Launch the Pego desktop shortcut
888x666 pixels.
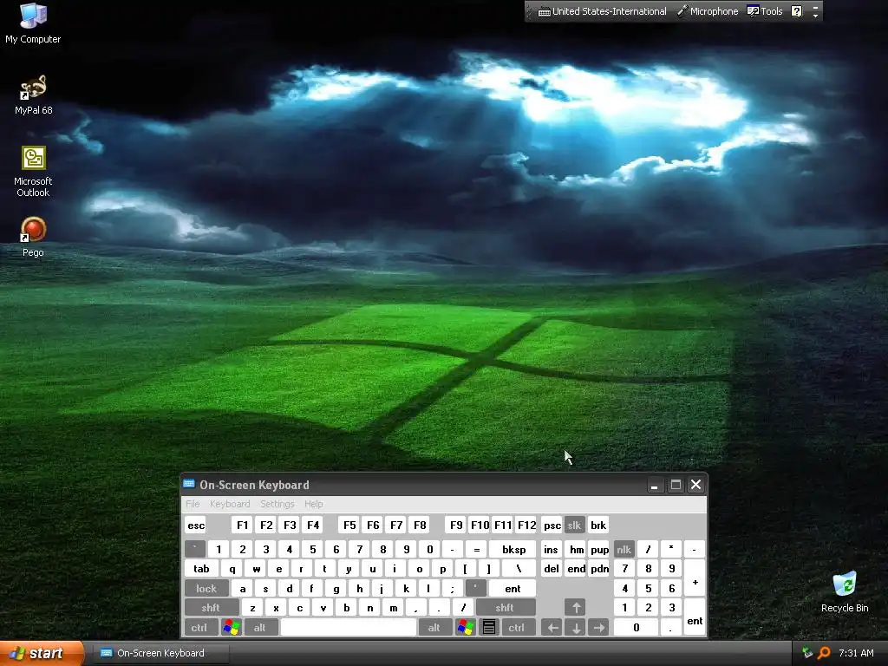click(x=33, y=237)
